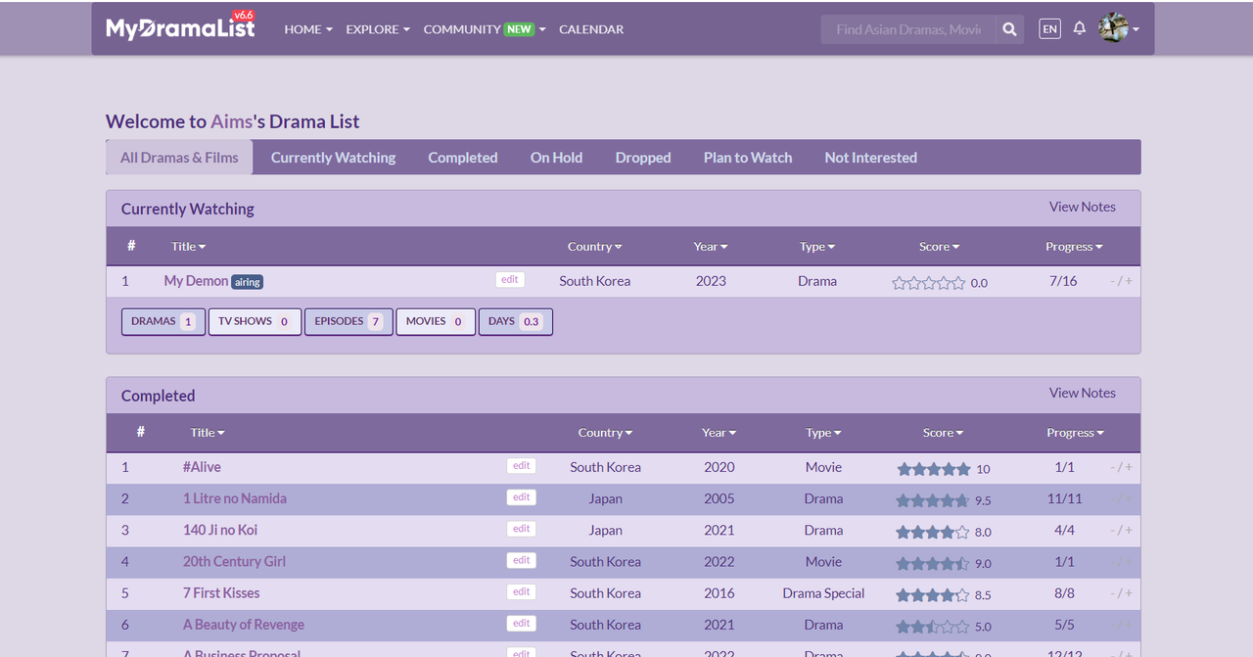Image resolution: width=1253 pixels, height=657 pixels.
Task: Edit the 20th Century Girl entry
Action: tap(521, 560)
